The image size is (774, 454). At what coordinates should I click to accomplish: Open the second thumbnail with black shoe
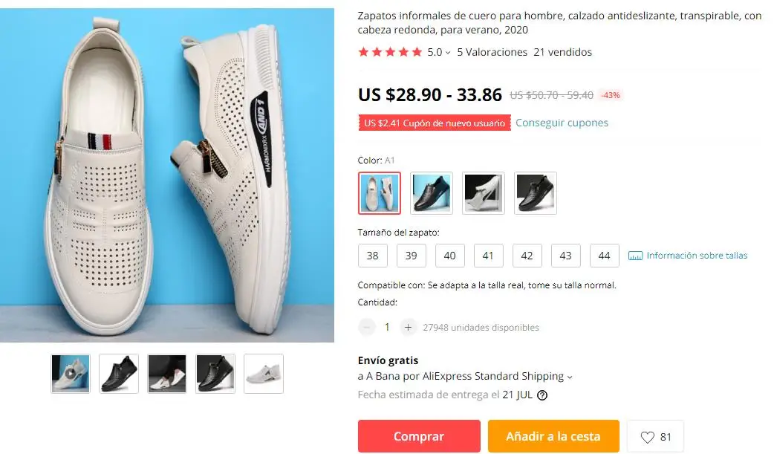(119, 374)
